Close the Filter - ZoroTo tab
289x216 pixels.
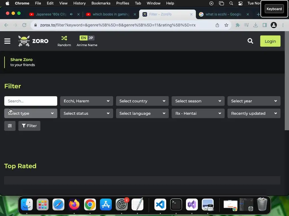pyautogui.click(x=191, y=14)
